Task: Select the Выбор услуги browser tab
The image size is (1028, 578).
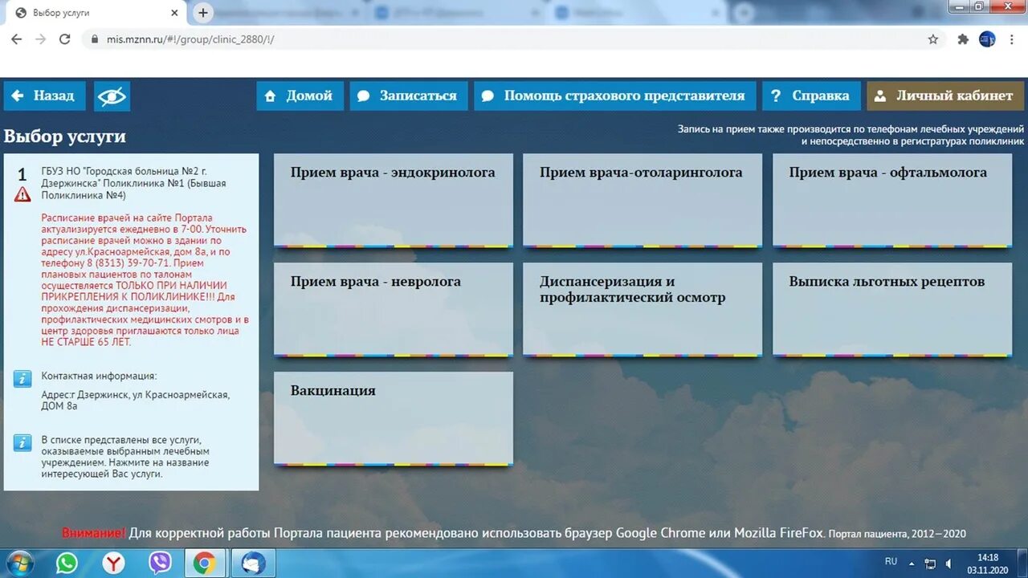Action: 96,13
